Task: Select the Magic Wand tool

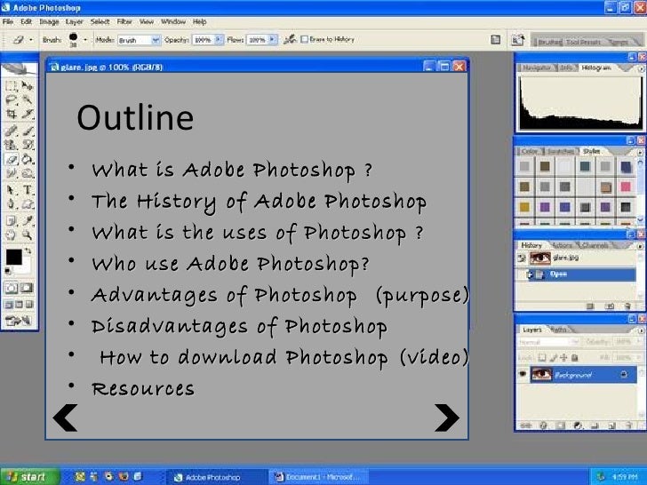Action: point(28,99)
